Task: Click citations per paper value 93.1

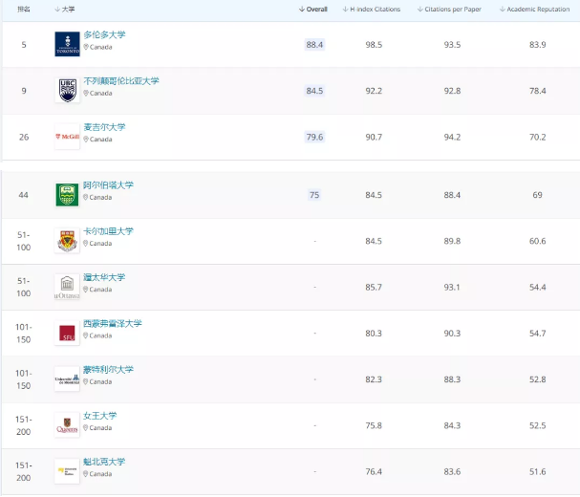Action: tap(452, 287)
